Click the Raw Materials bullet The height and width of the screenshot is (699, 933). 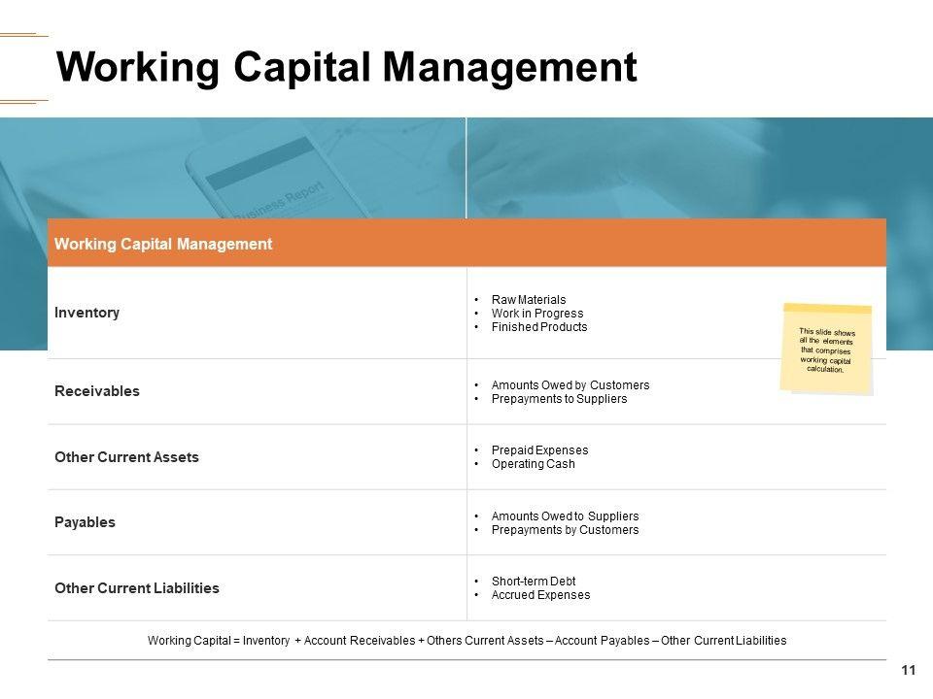pos(529,300)
